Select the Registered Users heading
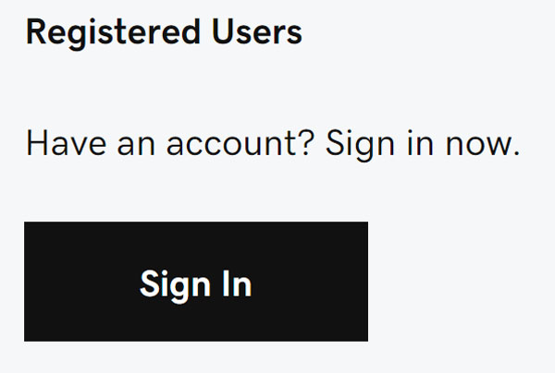Screen dimensions: 555x373 tap(164, 32)
